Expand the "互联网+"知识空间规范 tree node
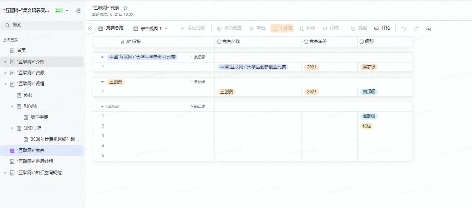Viewport: 472px width, 208px height. 5,173
